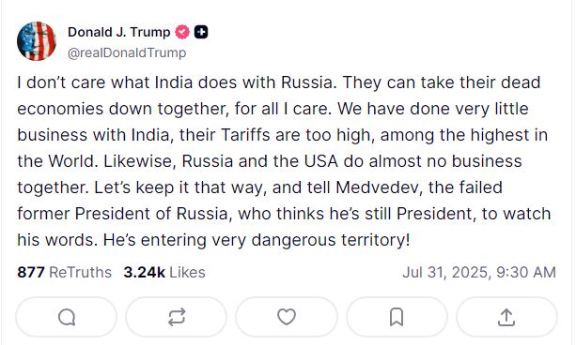Image resolution: width=576 pixels, height=345 pixels.
Task: Like the post with the heart icon
Action: [x=287, y=317]
